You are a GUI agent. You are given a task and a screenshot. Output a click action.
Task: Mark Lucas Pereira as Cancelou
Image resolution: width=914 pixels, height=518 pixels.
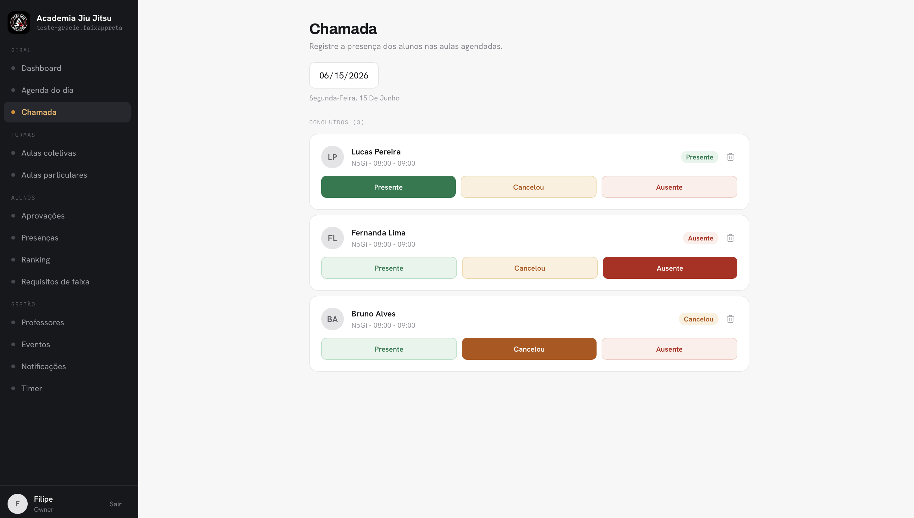point(528,187)
